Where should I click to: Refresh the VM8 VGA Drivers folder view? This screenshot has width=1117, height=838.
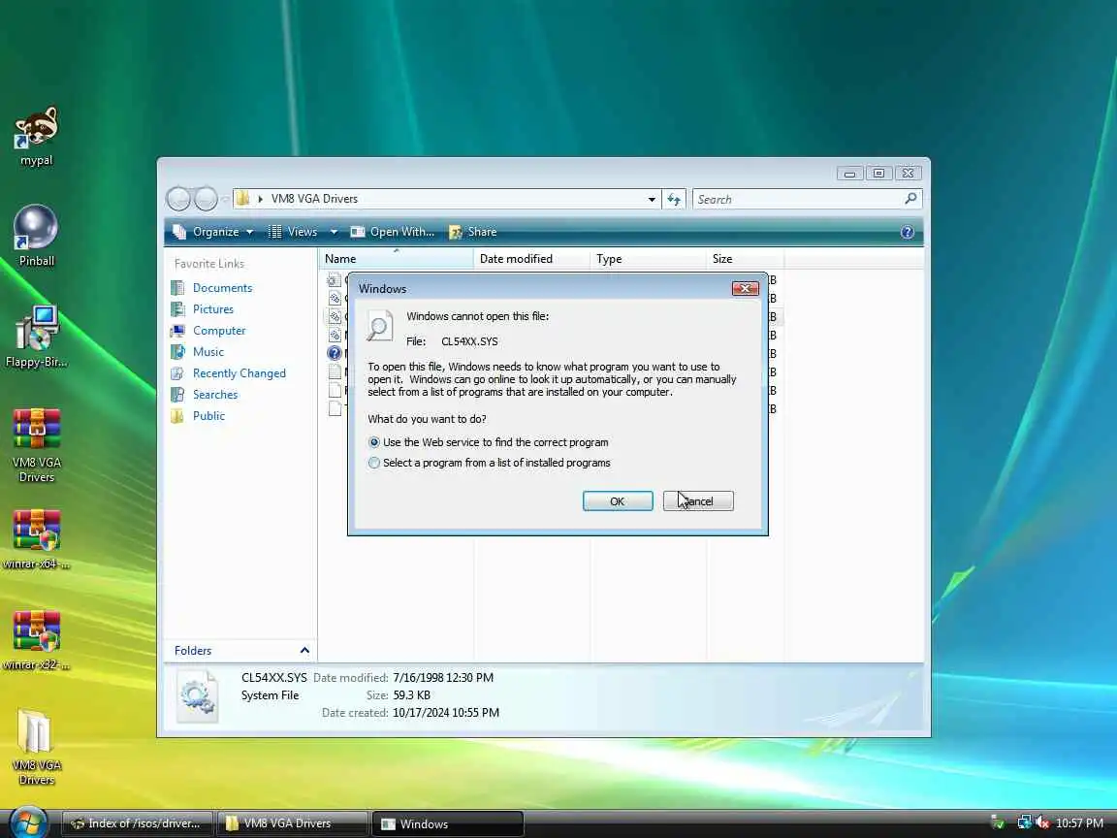[x=674, y=200]
